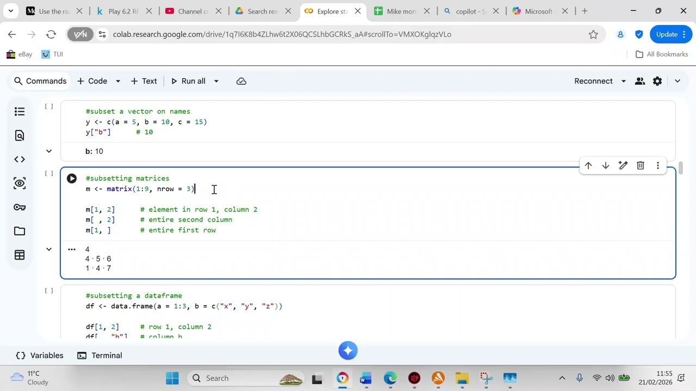Image resolution: width=696 pixels, height=391 pixels.
Task: Open more cell actions menu
Action: pyautogui.click(x=658, y=166)
